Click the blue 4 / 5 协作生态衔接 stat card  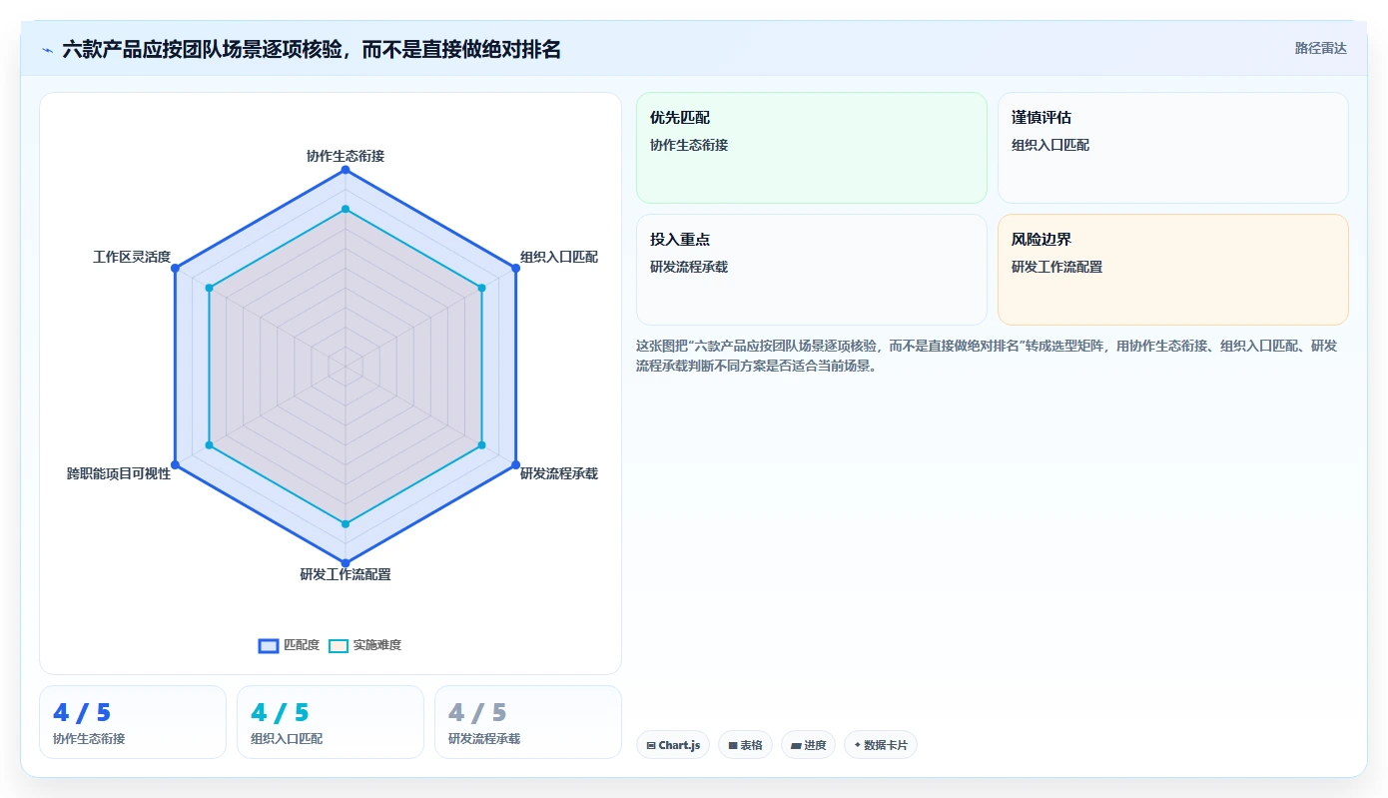[x=133, y=722]
